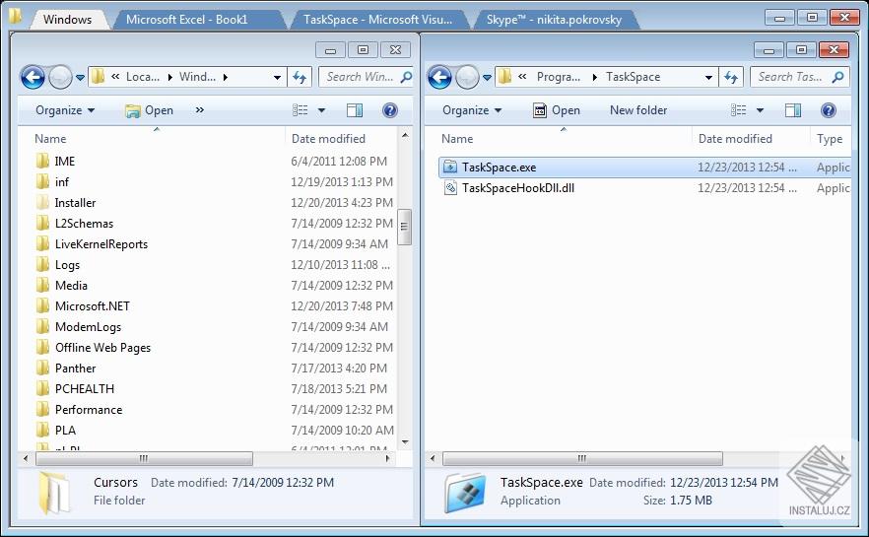Click vertical scrollbar thumb in Windows explorer

tap(405, 227)
